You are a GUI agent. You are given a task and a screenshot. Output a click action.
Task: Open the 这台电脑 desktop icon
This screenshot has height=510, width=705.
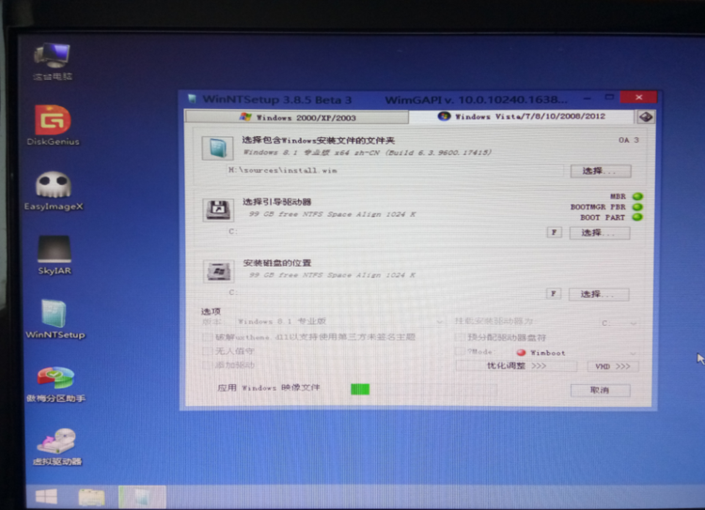point(53,61)
